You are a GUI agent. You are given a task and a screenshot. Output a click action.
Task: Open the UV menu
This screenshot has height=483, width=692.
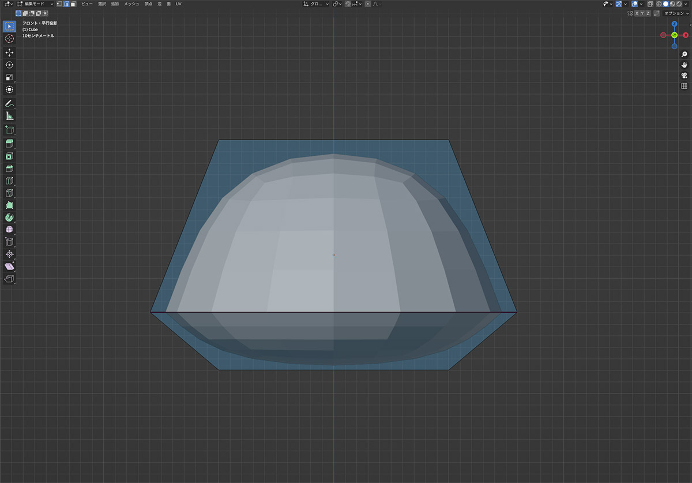pos(178,4)
